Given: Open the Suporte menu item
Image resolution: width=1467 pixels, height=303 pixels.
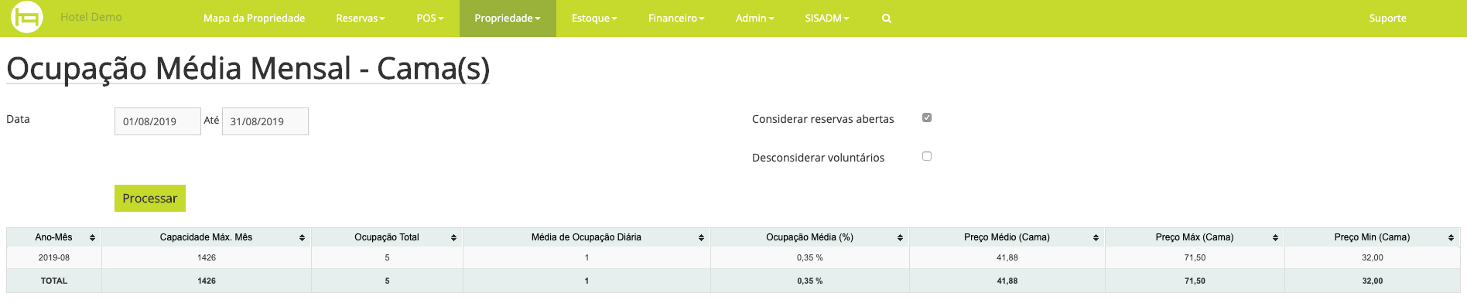Looking at the screenshot, I should click(1387, 19).
